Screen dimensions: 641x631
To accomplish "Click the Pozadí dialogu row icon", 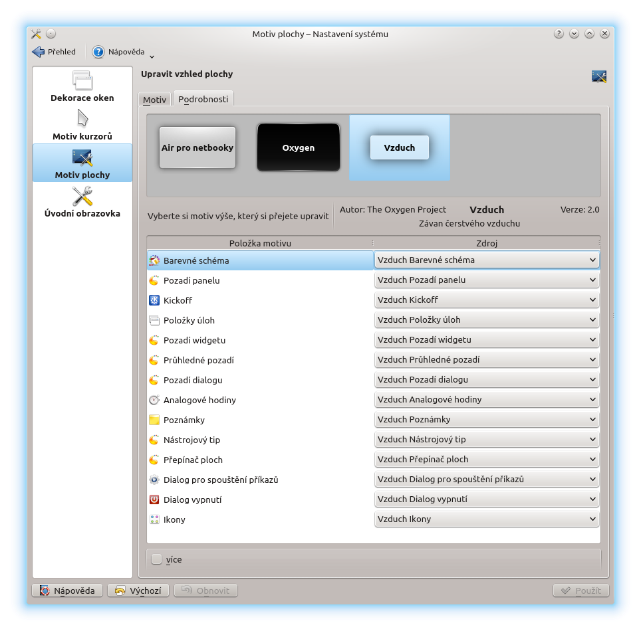I will point(154,380).
